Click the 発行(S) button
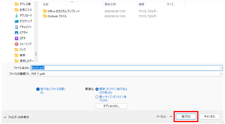225x124 pixels. pos(186,117)
